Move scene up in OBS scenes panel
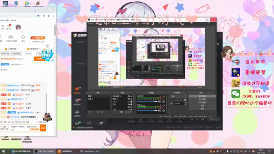This screenshot has height=154, width=274. tap(98, 112)
